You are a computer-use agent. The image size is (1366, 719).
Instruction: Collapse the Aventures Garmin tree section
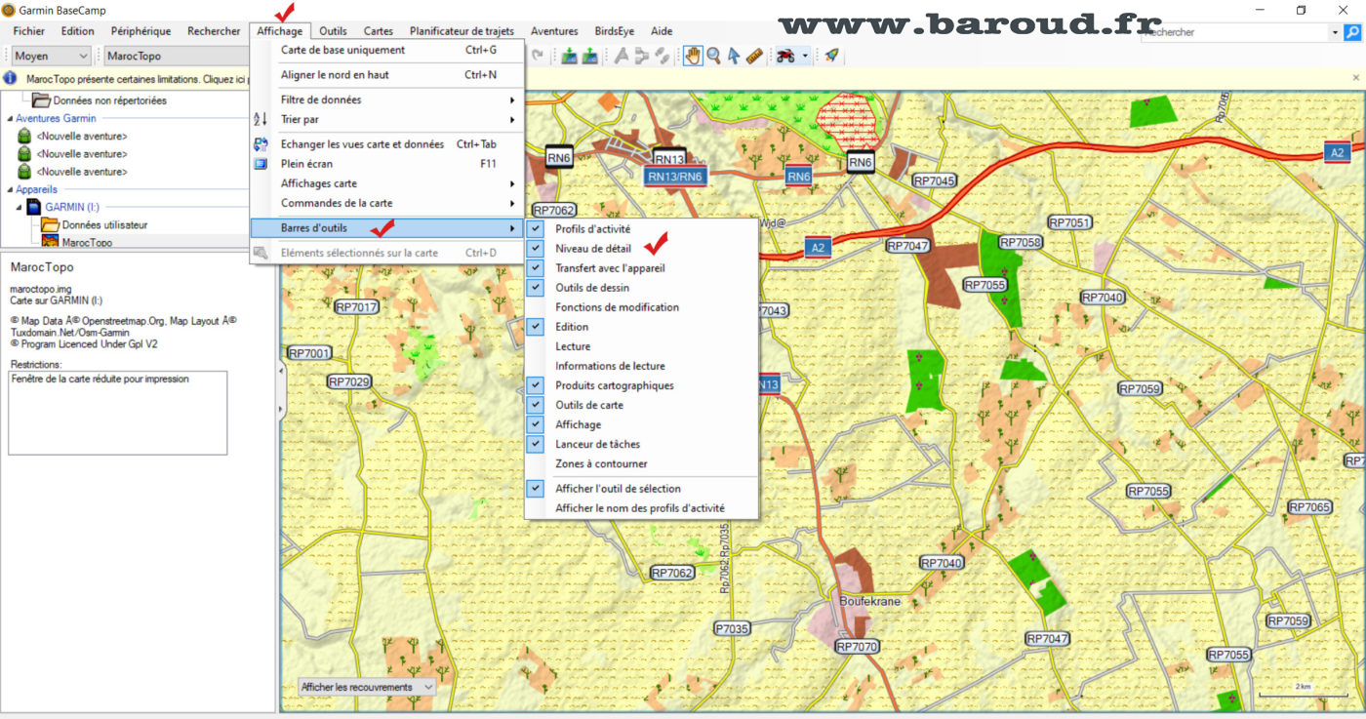click(x=8, y=119)
